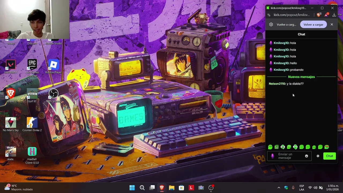The image size is (343, 193).
Task: Open Microsoft Store taskbar icon
Action: [181, 188]
